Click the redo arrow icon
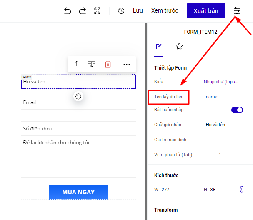253x220 pixels. coord(82,11)
